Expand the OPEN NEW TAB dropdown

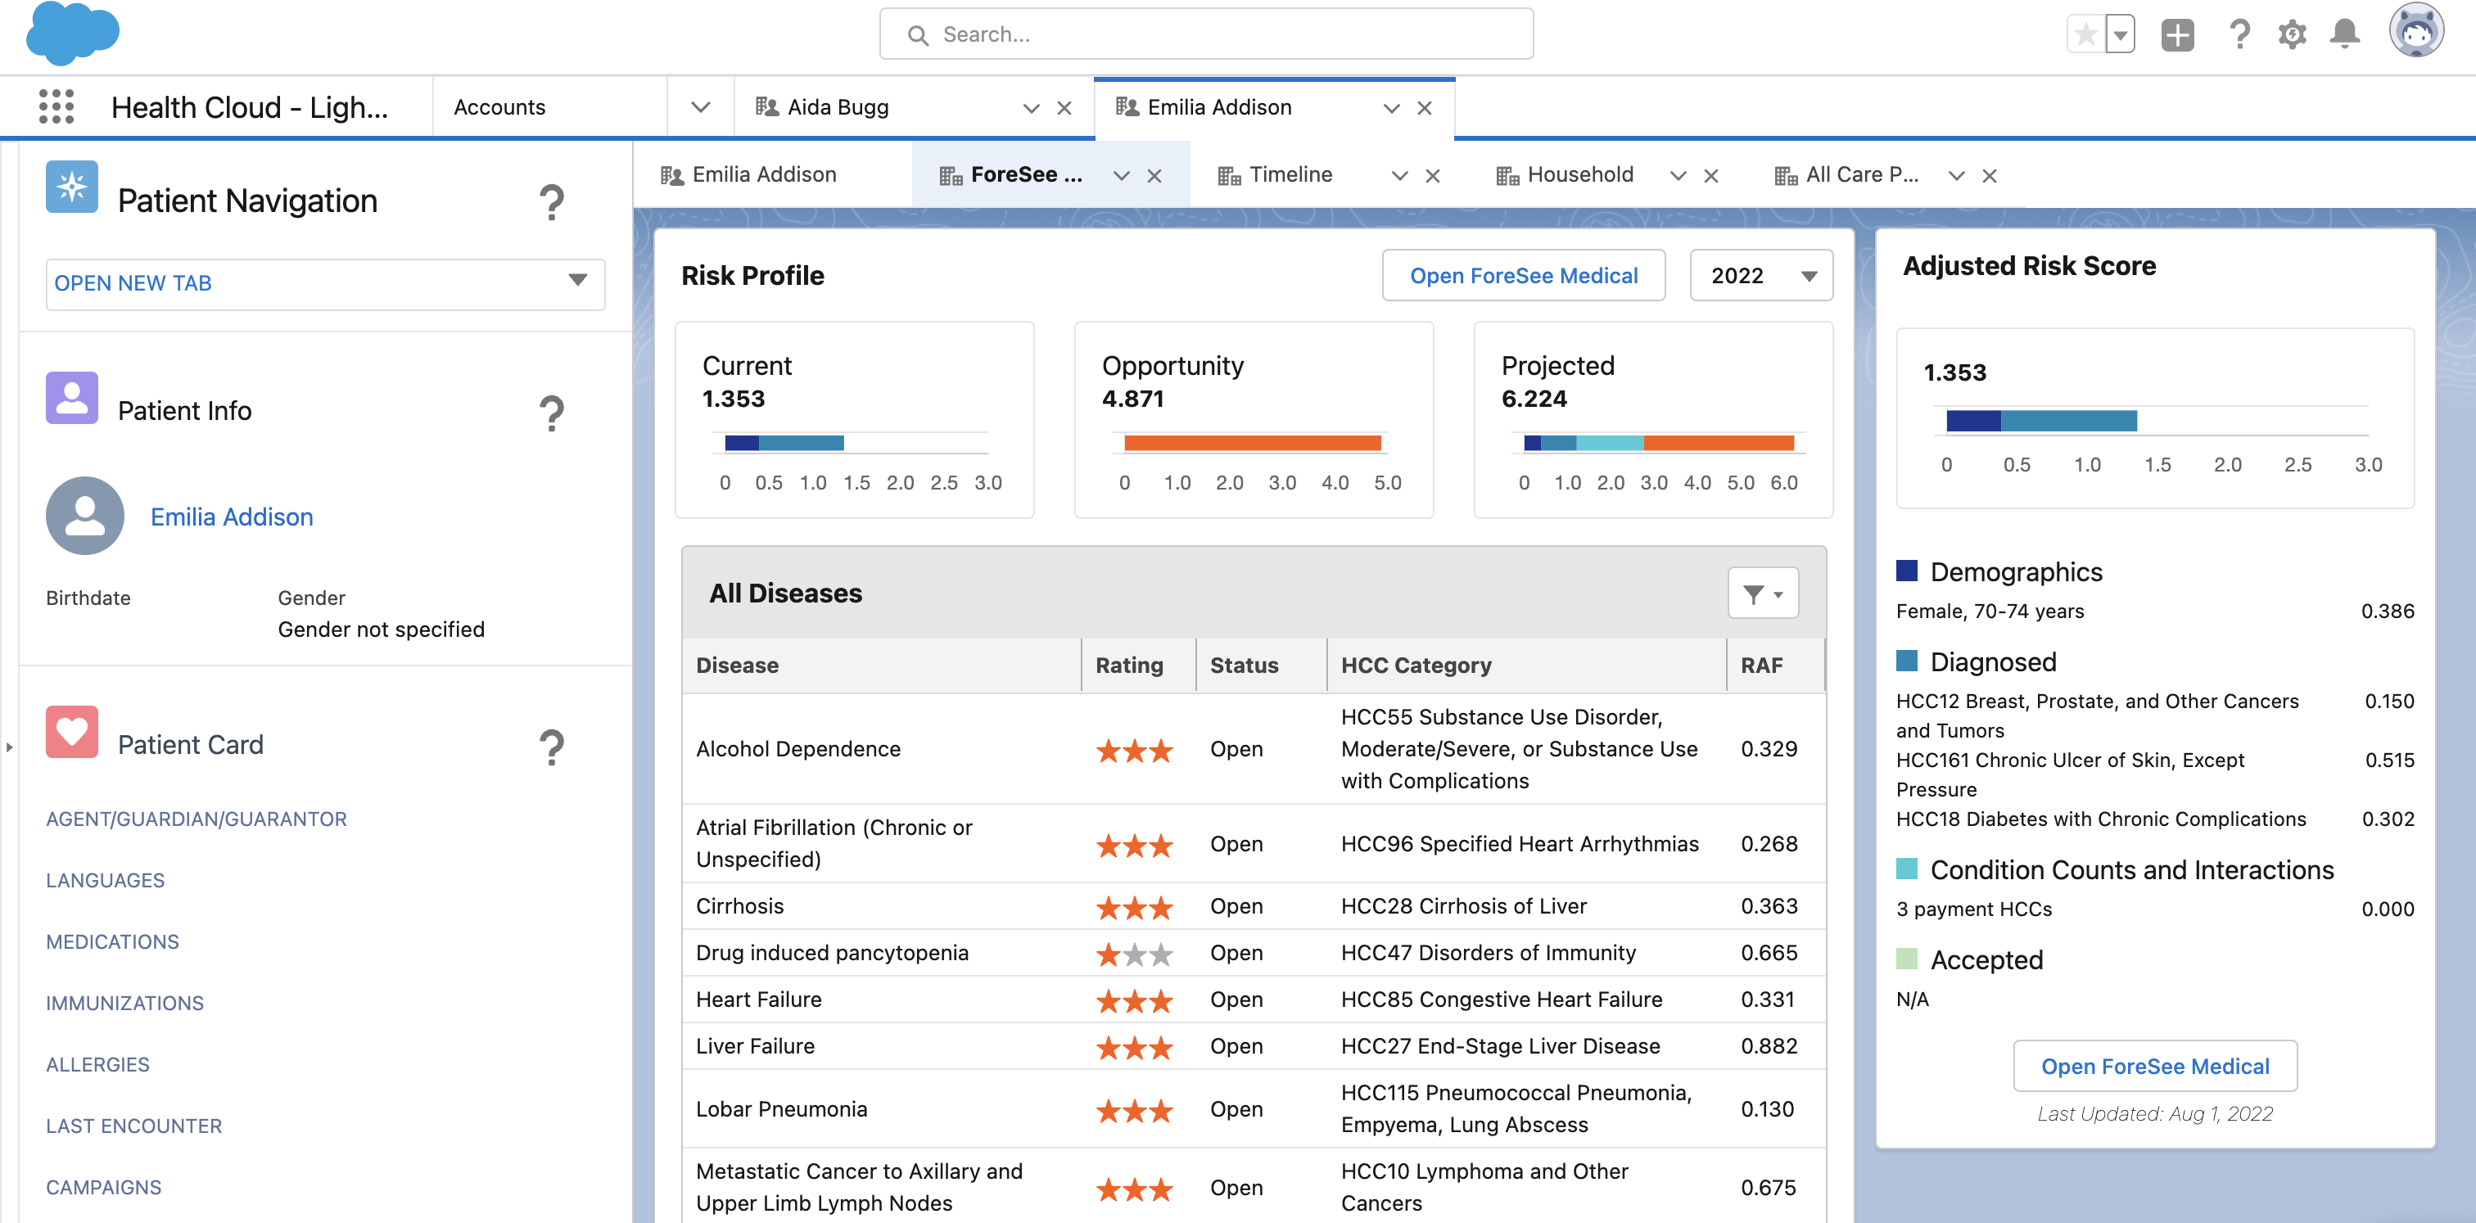(x=325, y=283)
